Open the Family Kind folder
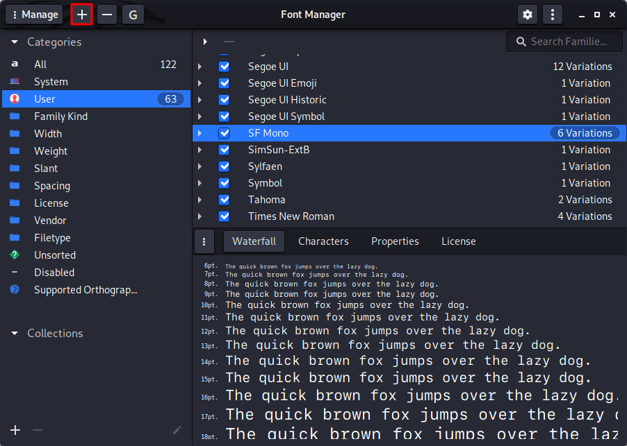The image size is (627, 446). pyautogui.click(x=96, y=117)
